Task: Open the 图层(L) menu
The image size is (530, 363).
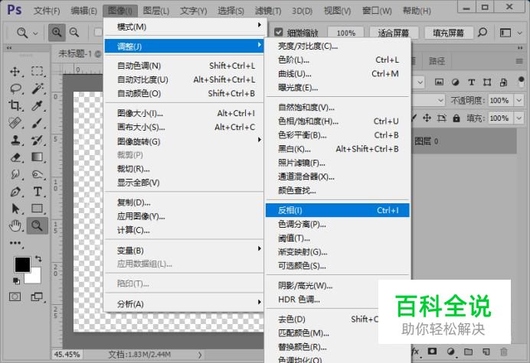Action: coord(155,11)
